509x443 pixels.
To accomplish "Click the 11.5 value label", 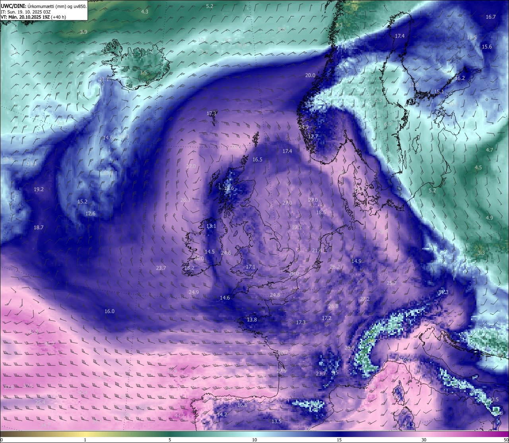I will (472, 38).
